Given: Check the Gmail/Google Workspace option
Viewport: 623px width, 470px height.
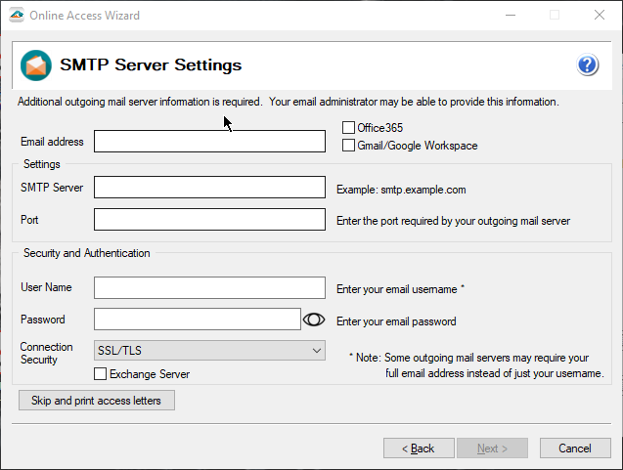Looking at the screenshot, I should click(x=348, y=146).
